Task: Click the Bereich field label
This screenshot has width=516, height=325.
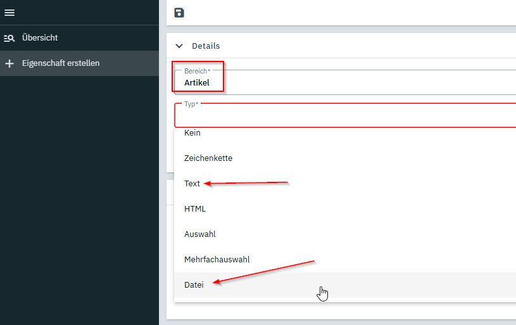Action: [196, 71]
